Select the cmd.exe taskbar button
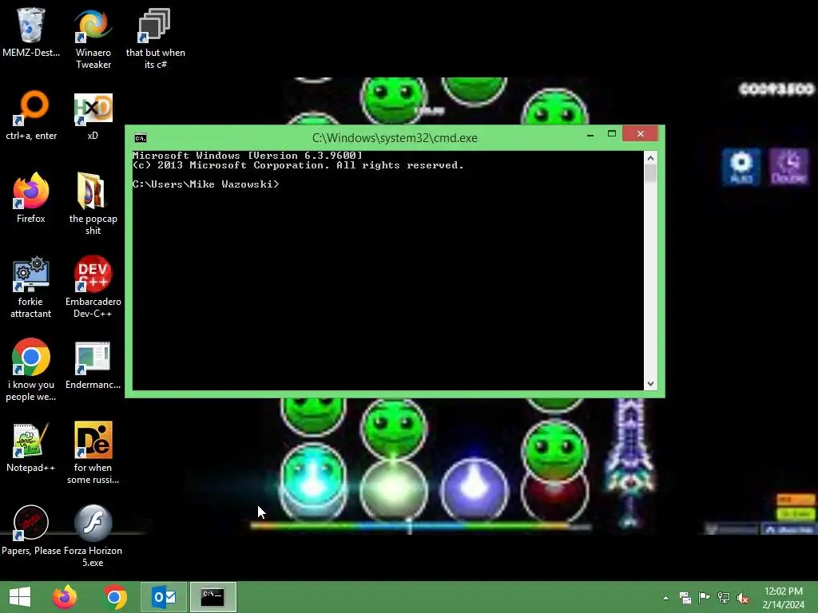818x613 pixels. click(212, 597)
